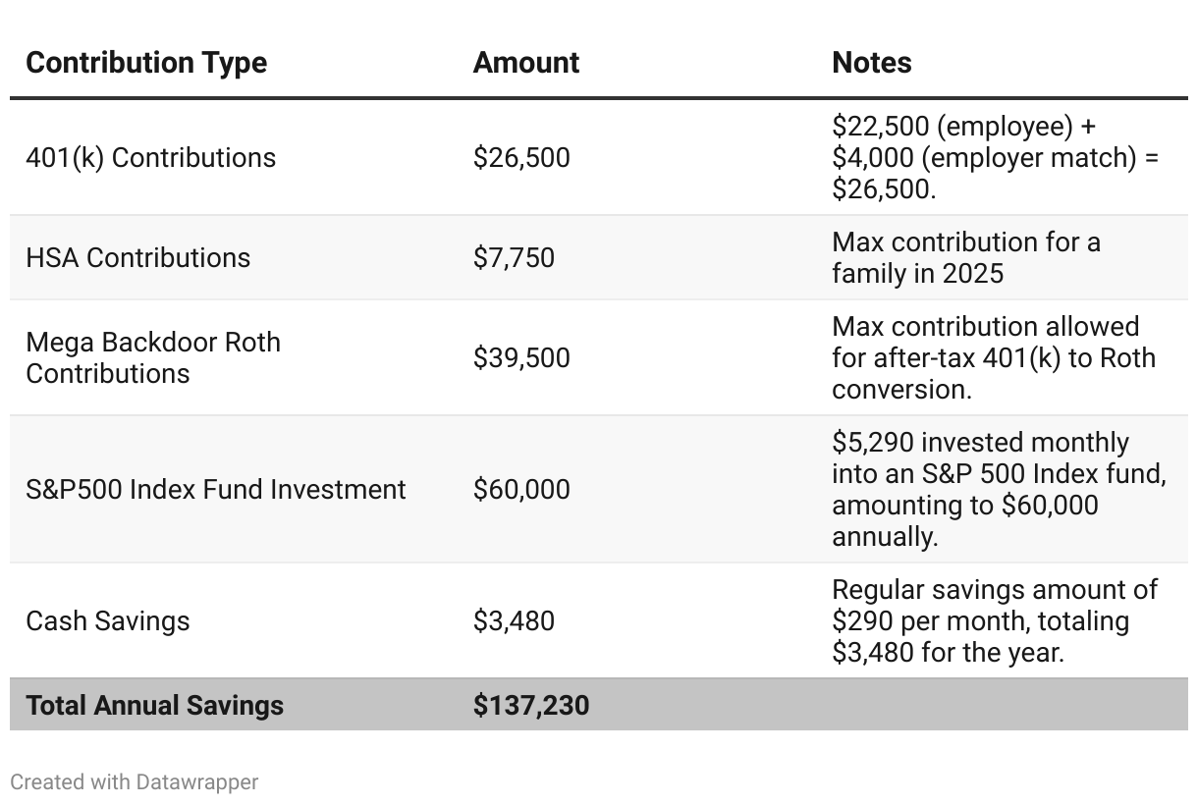Click the $5,290 invested monthly note
The height and width of the screenshot is (805, 1198).
click(998, 489)
